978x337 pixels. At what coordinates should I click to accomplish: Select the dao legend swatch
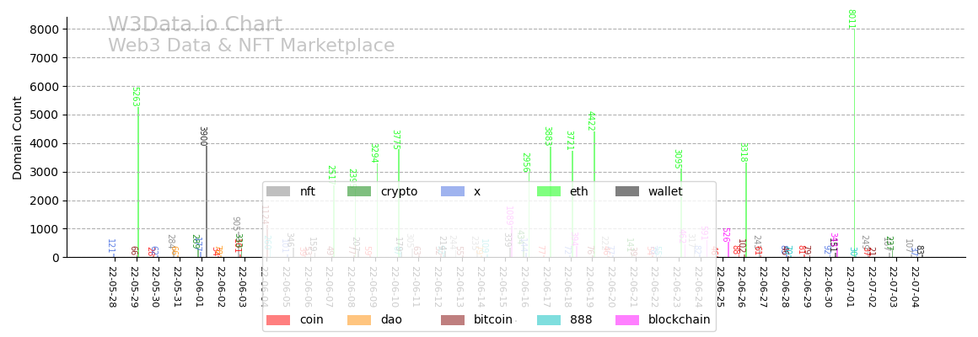click(x=359, y=320)
